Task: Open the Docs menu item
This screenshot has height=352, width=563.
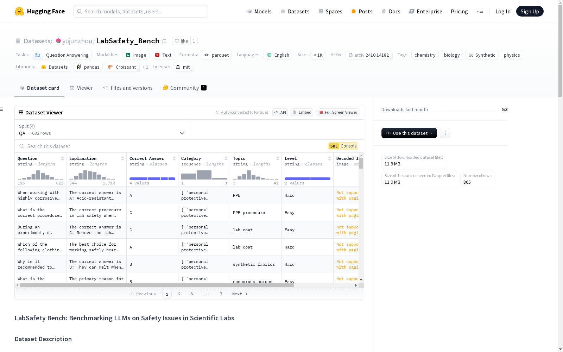Action: (391, 11)
